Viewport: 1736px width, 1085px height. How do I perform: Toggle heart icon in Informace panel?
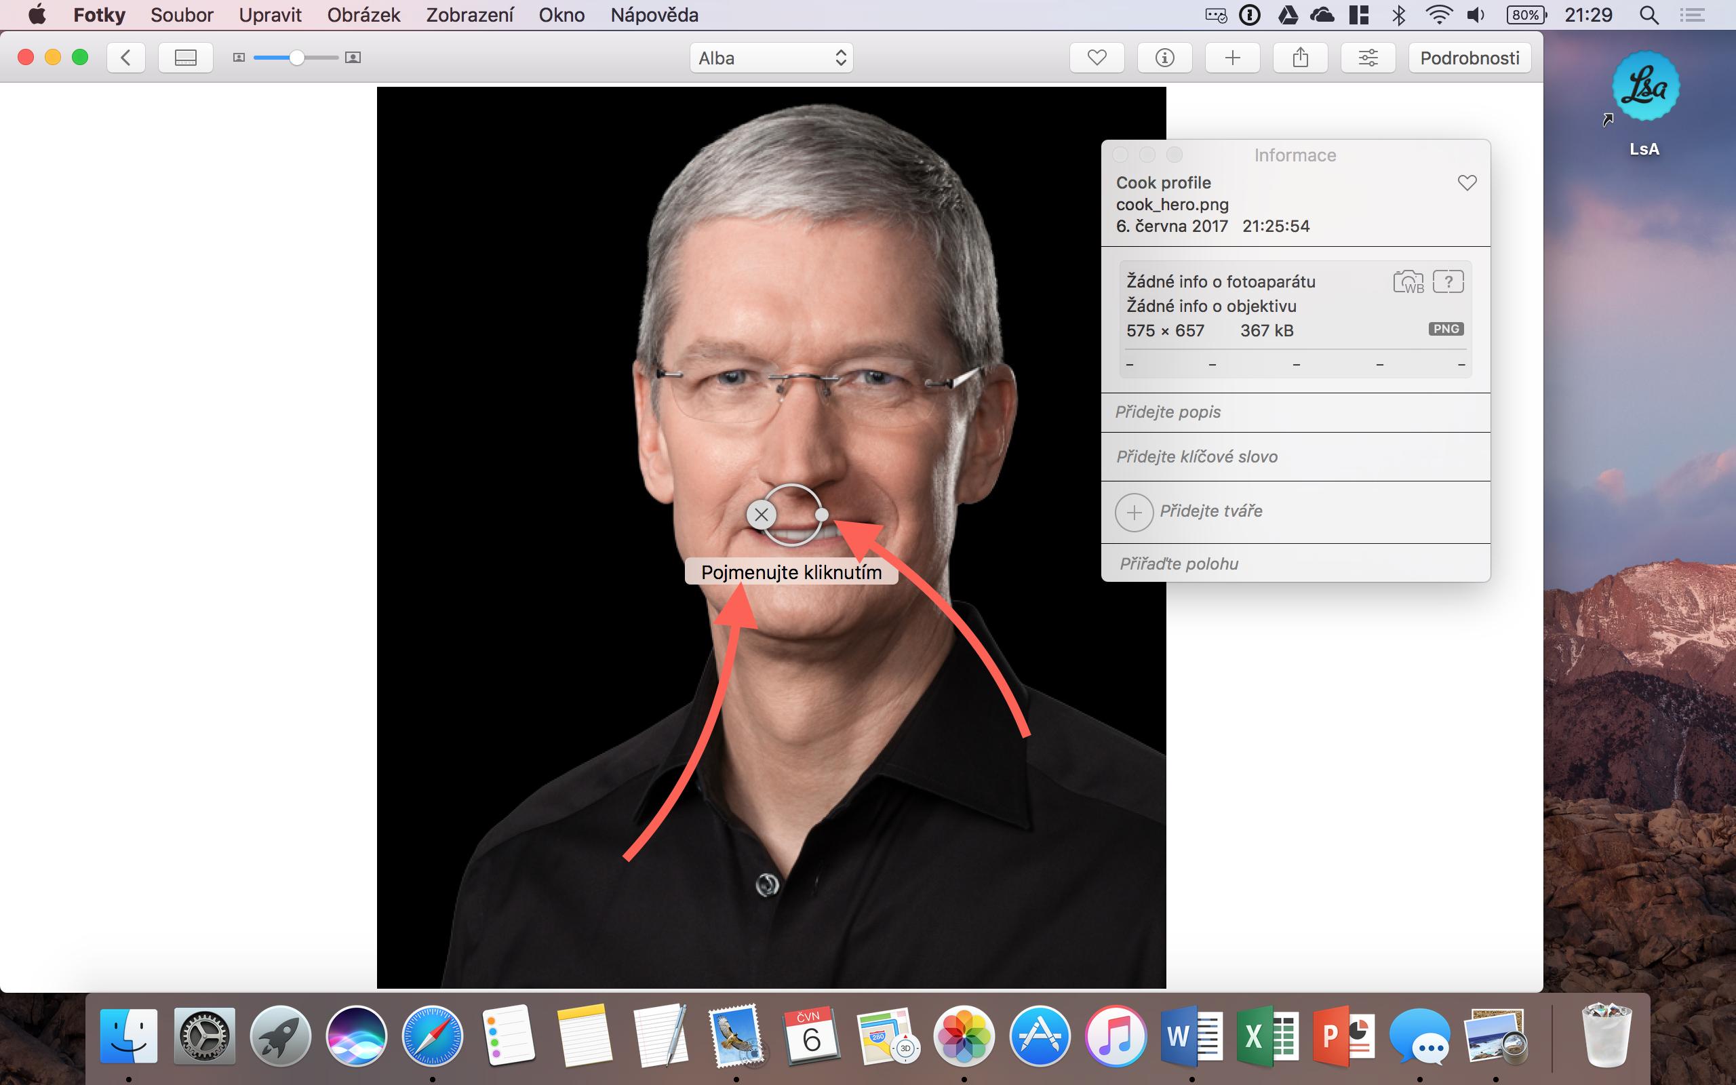click(x=1466, y=183)
